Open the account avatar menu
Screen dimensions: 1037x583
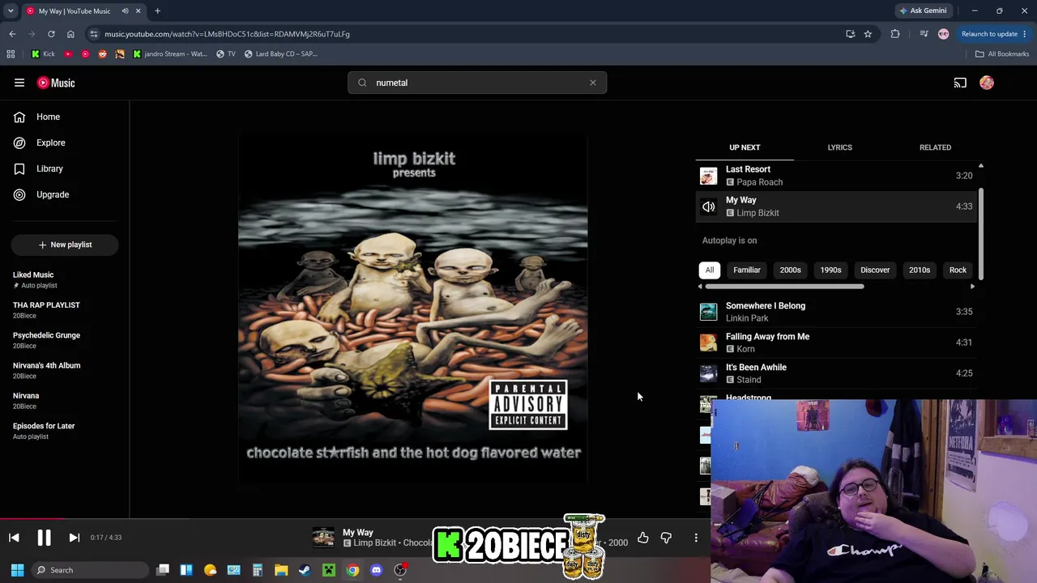coord(987,83)
